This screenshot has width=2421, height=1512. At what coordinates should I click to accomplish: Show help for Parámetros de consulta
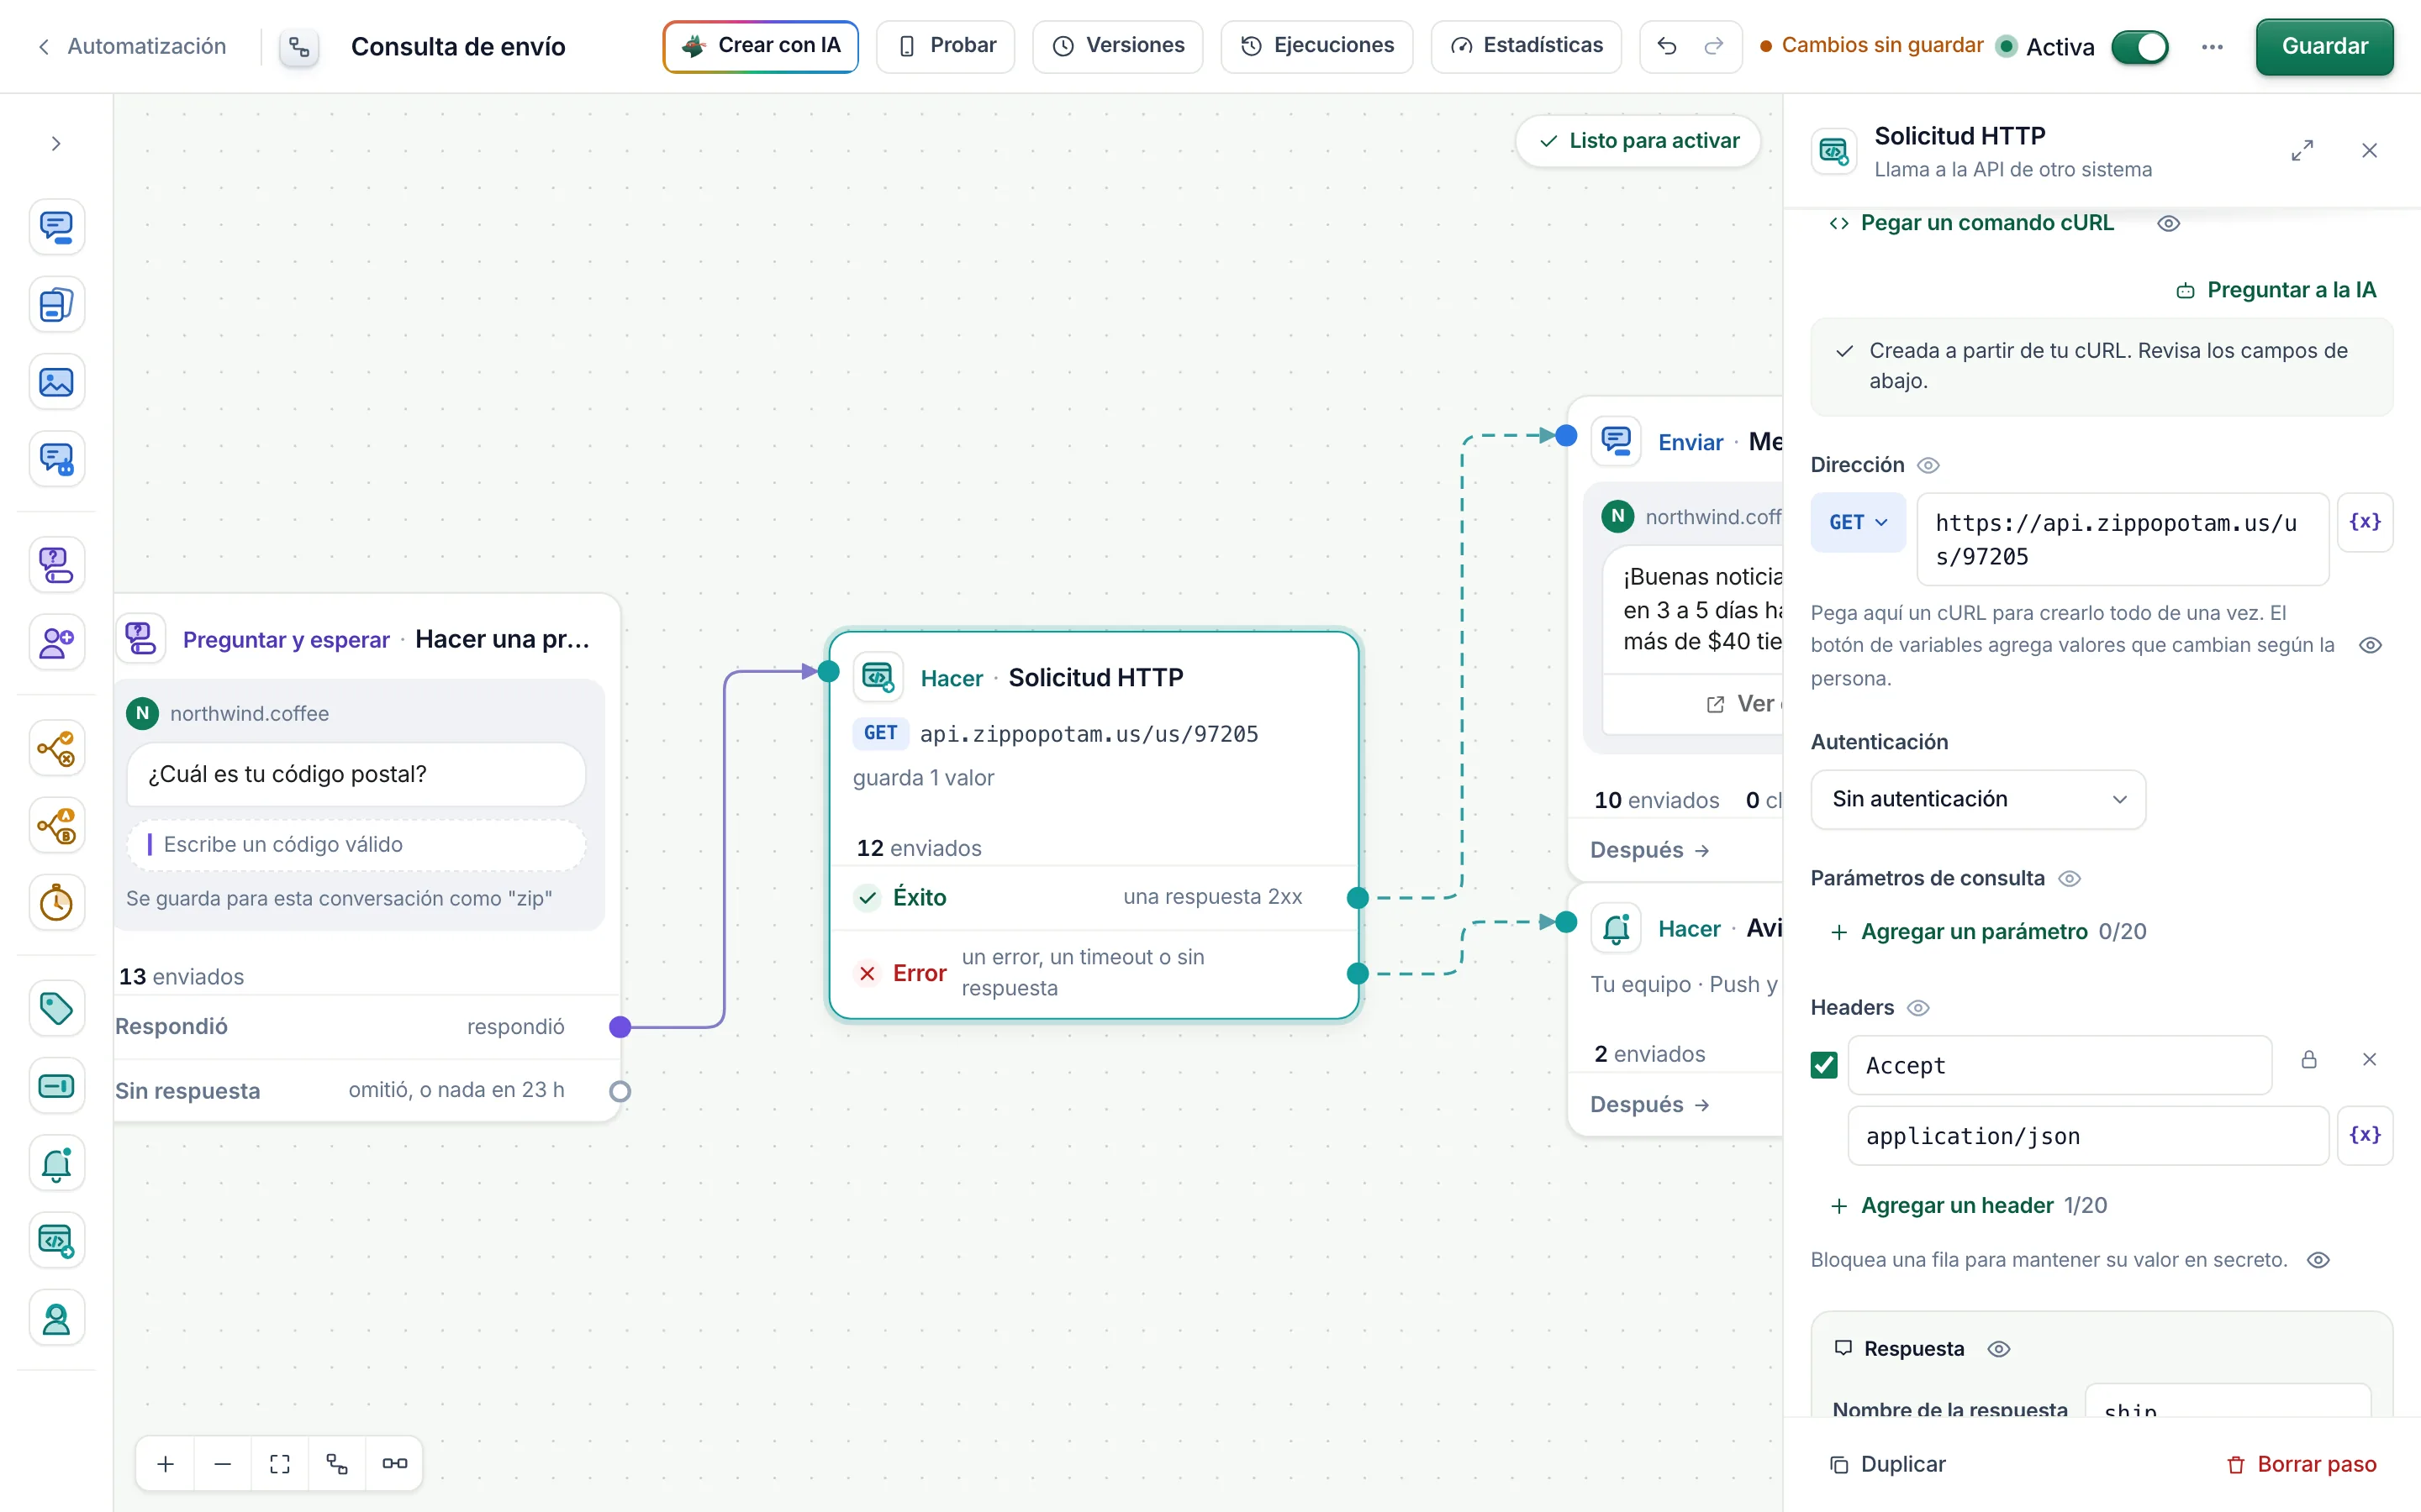(x=2070, y=879)
